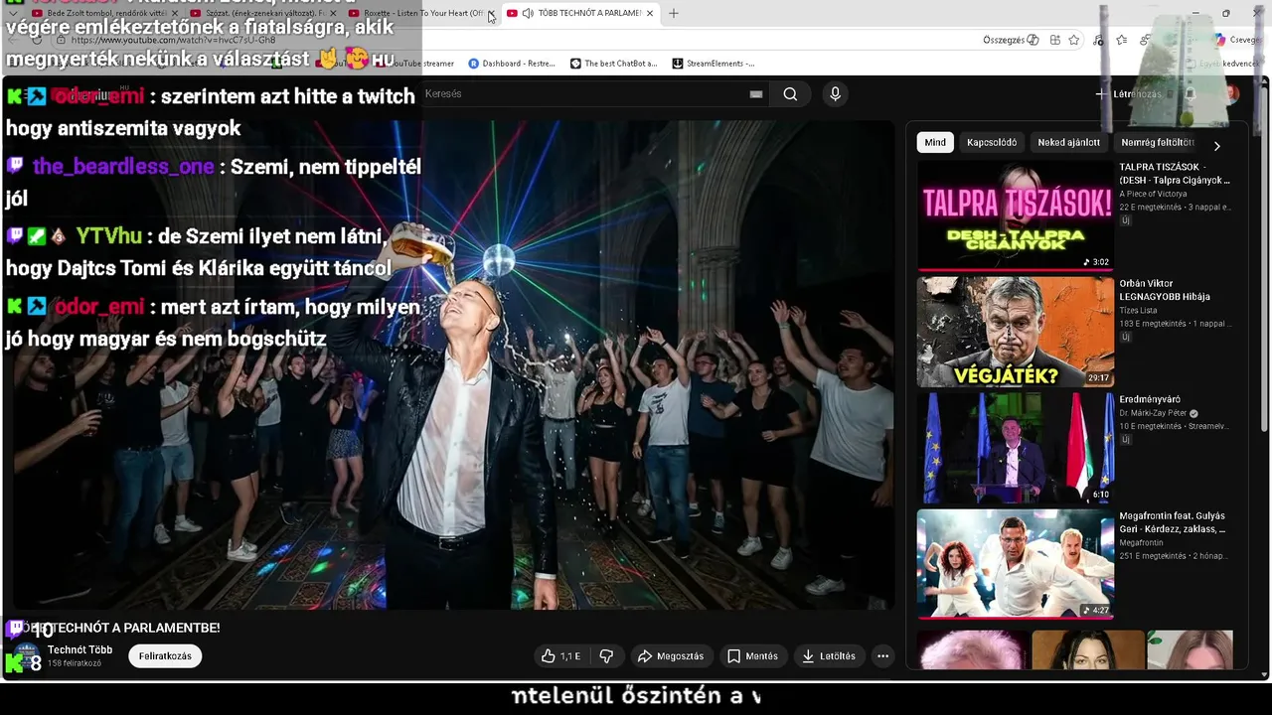Switch to the Roxette Listen To Your Heart tab

coord(422,13)
